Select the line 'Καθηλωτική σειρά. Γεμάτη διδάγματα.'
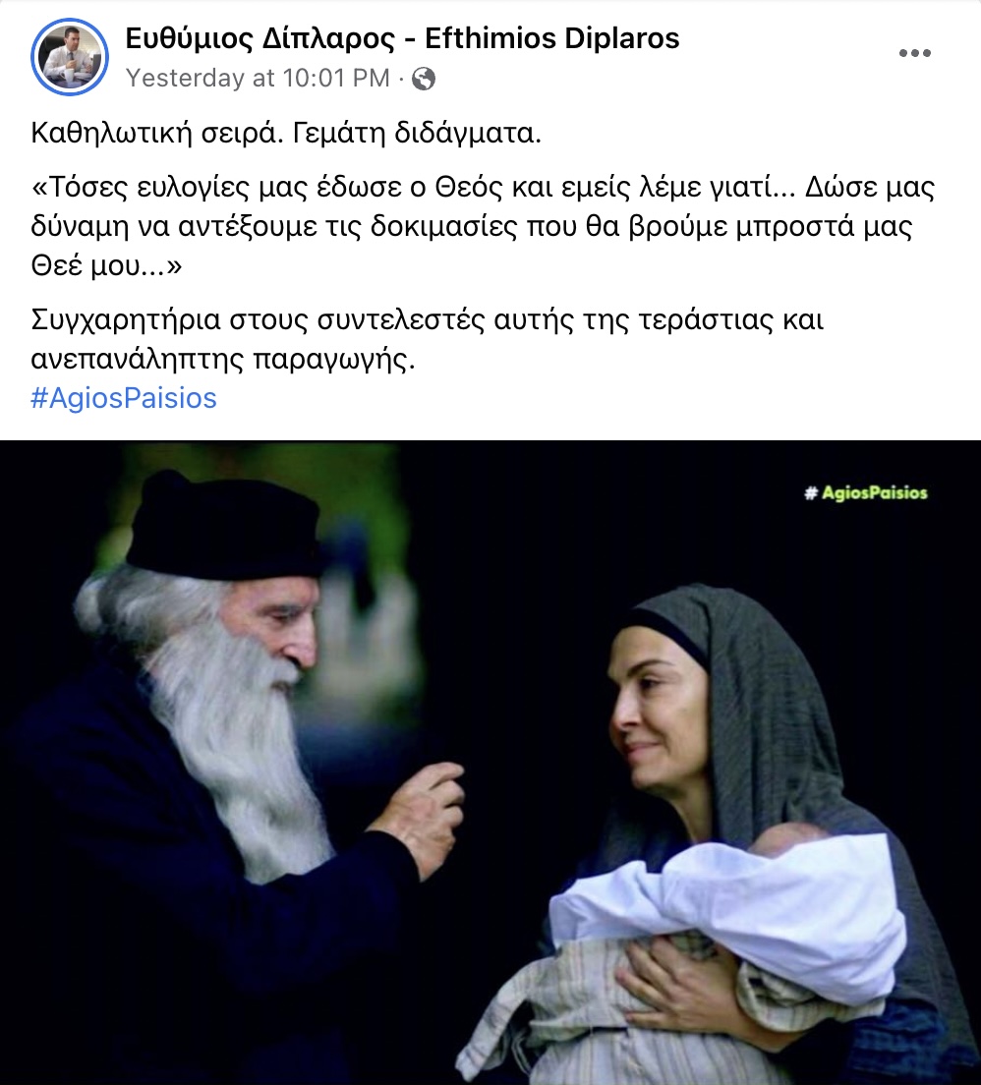The width and height of the screenshot is (981, 1085). tap(286, 133)
